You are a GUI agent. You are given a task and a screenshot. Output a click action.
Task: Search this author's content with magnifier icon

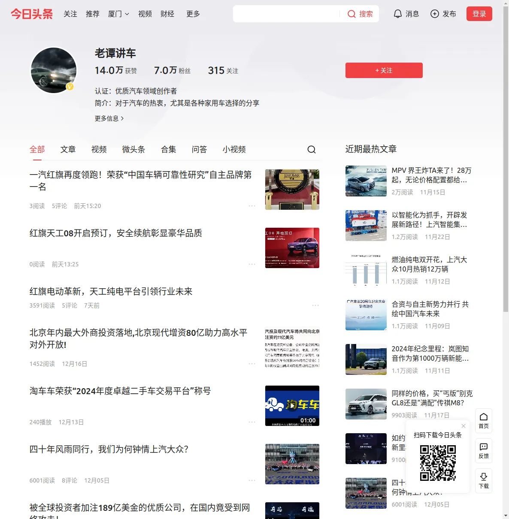click(312, 149)
